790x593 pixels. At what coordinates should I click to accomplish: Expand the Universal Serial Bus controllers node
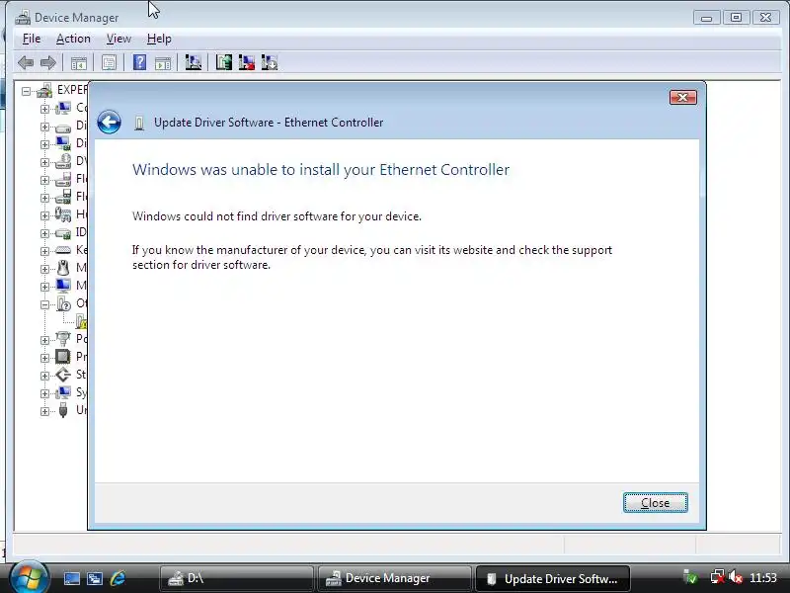pos(44,411)
